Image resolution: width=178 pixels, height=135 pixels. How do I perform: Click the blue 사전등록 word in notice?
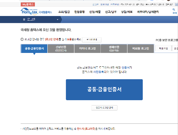tap(99, 72)
